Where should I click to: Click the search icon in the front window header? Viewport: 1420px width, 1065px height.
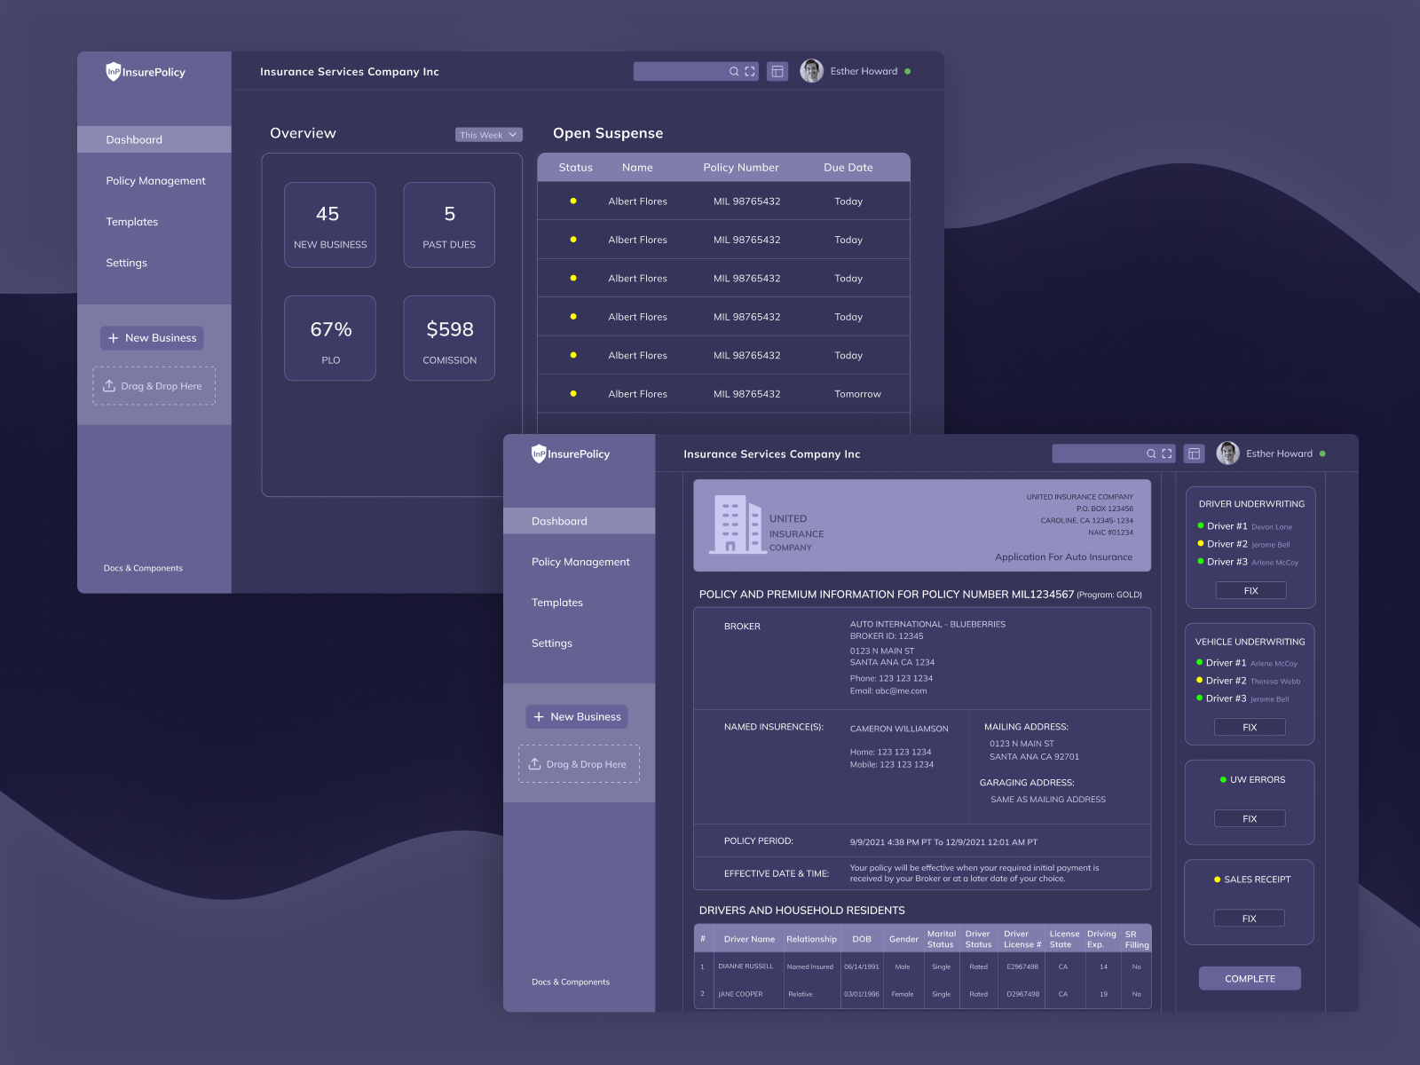coord(1151,454)
